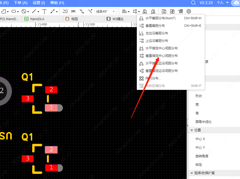Viewport: 240px width, 179px height.
Task: Click the 中心 X property label
Action: [200, 139]
